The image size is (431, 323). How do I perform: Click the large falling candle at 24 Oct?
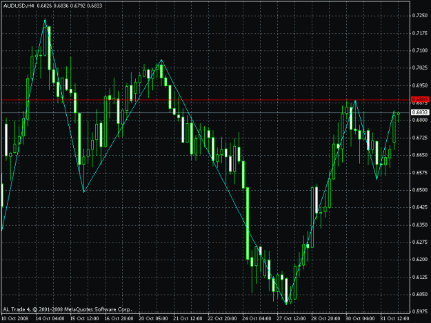[248, 223]
